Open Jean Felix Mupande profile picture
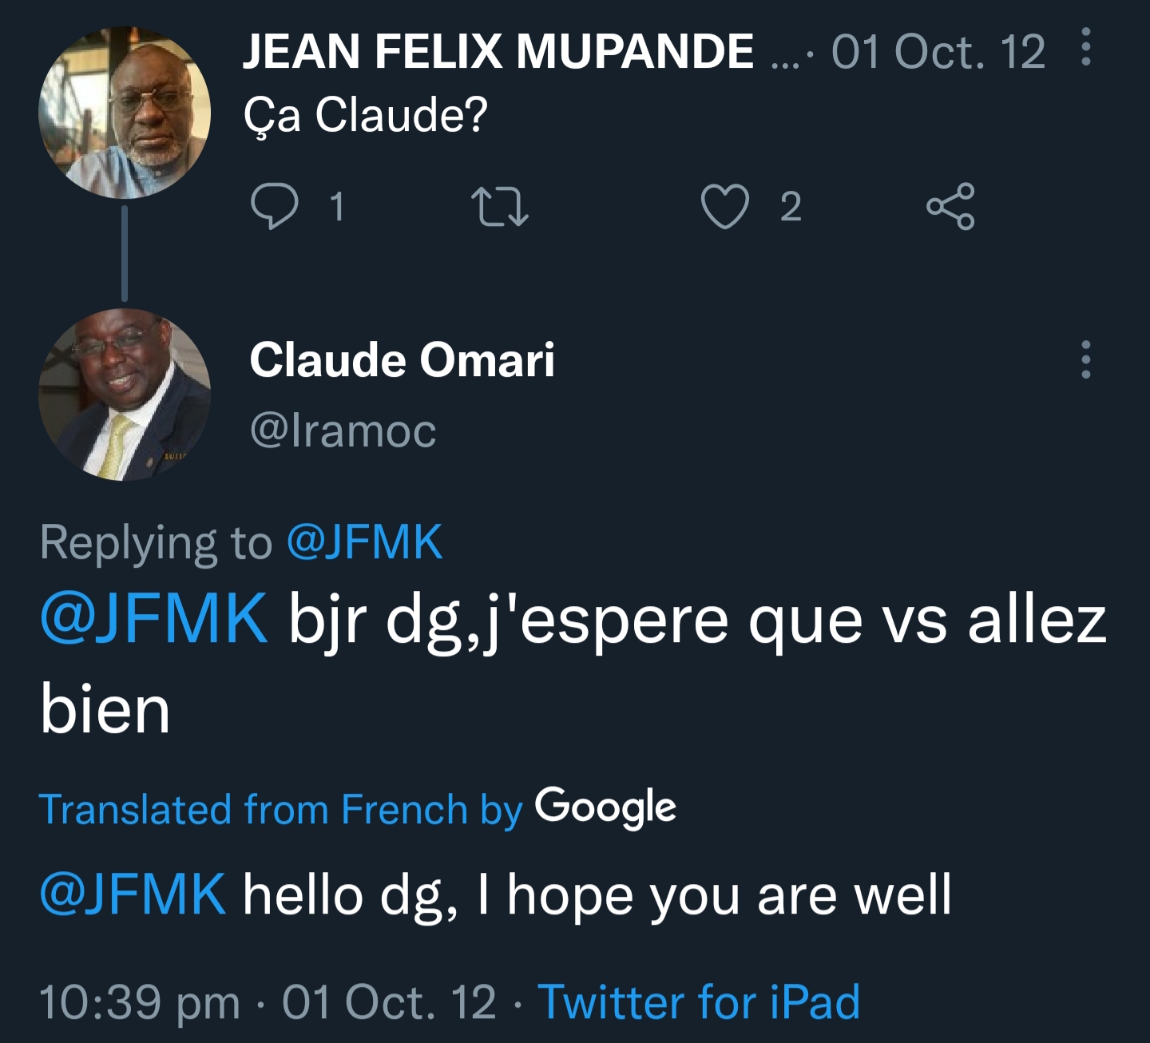 [125, 113]
